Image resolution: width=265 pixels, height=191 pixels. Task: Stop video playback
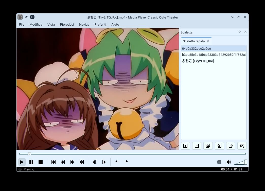tap(40, 162)
